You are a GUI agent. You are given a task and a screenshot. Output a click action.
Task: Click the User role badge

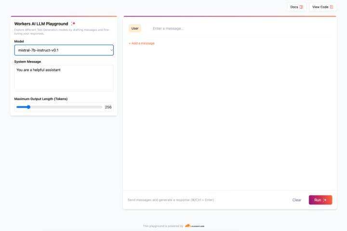pyautogui.click(x=135, y=28)
